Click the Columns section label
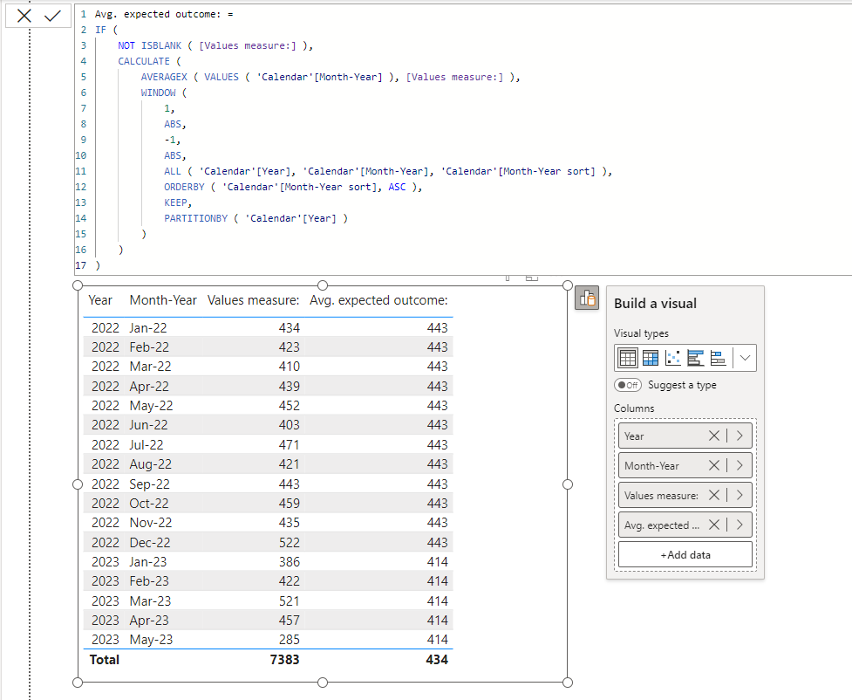 (x=634, y=408)
